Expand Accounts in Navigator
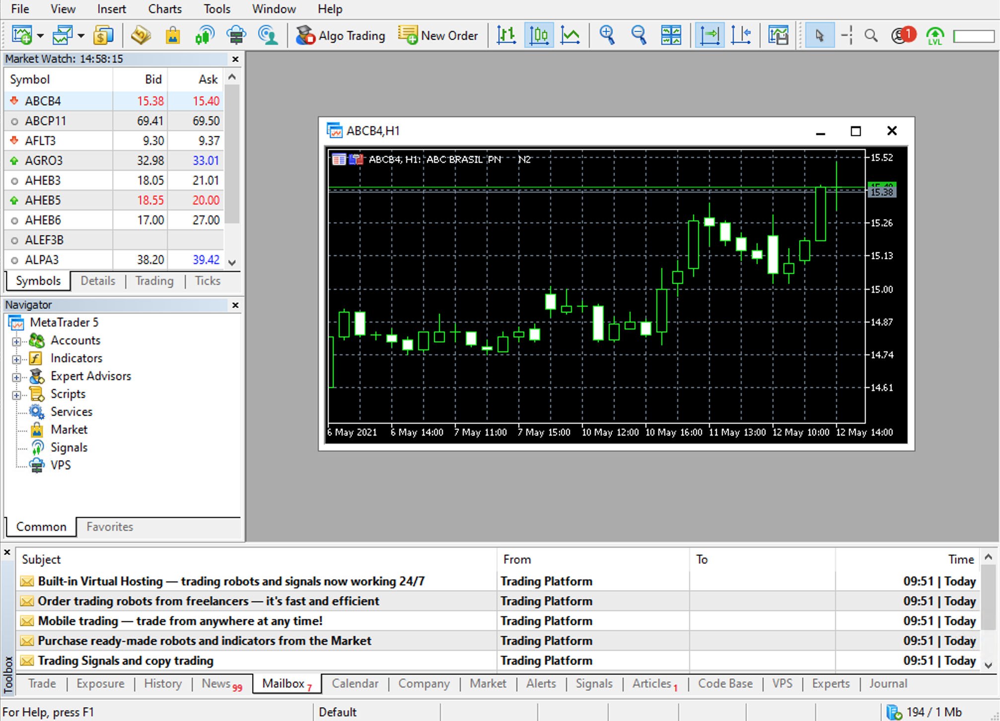The height and width of the screenshot is (721, 1000). pyautogui.click(x=16, y=341)
